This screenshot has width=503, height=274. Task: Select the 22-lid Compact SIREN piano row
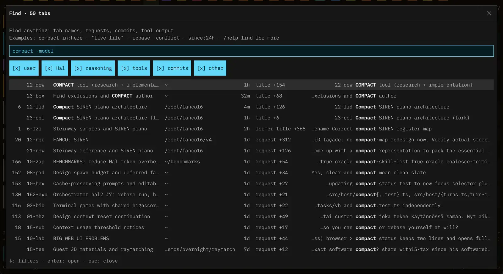click(x=251, y=107)
